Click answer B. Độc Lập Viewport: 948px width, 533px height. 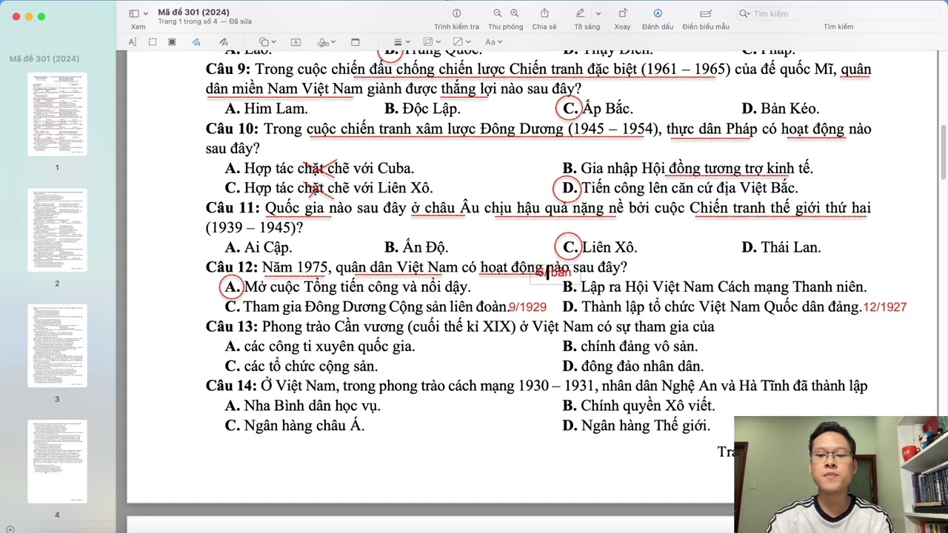pos(423,109)
